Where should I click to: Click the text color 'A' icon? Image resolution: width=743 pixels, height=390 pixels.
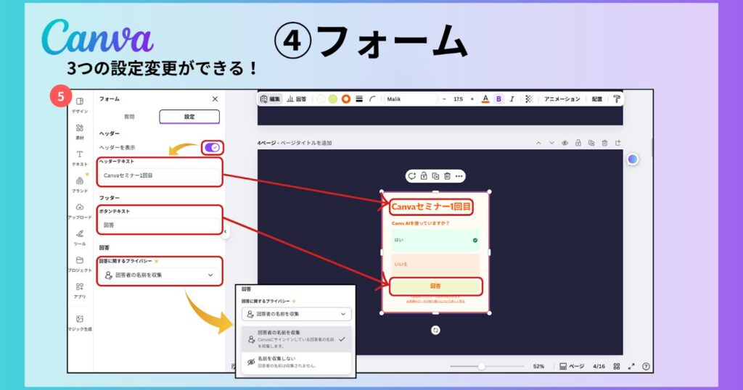[x=485, y=99]
